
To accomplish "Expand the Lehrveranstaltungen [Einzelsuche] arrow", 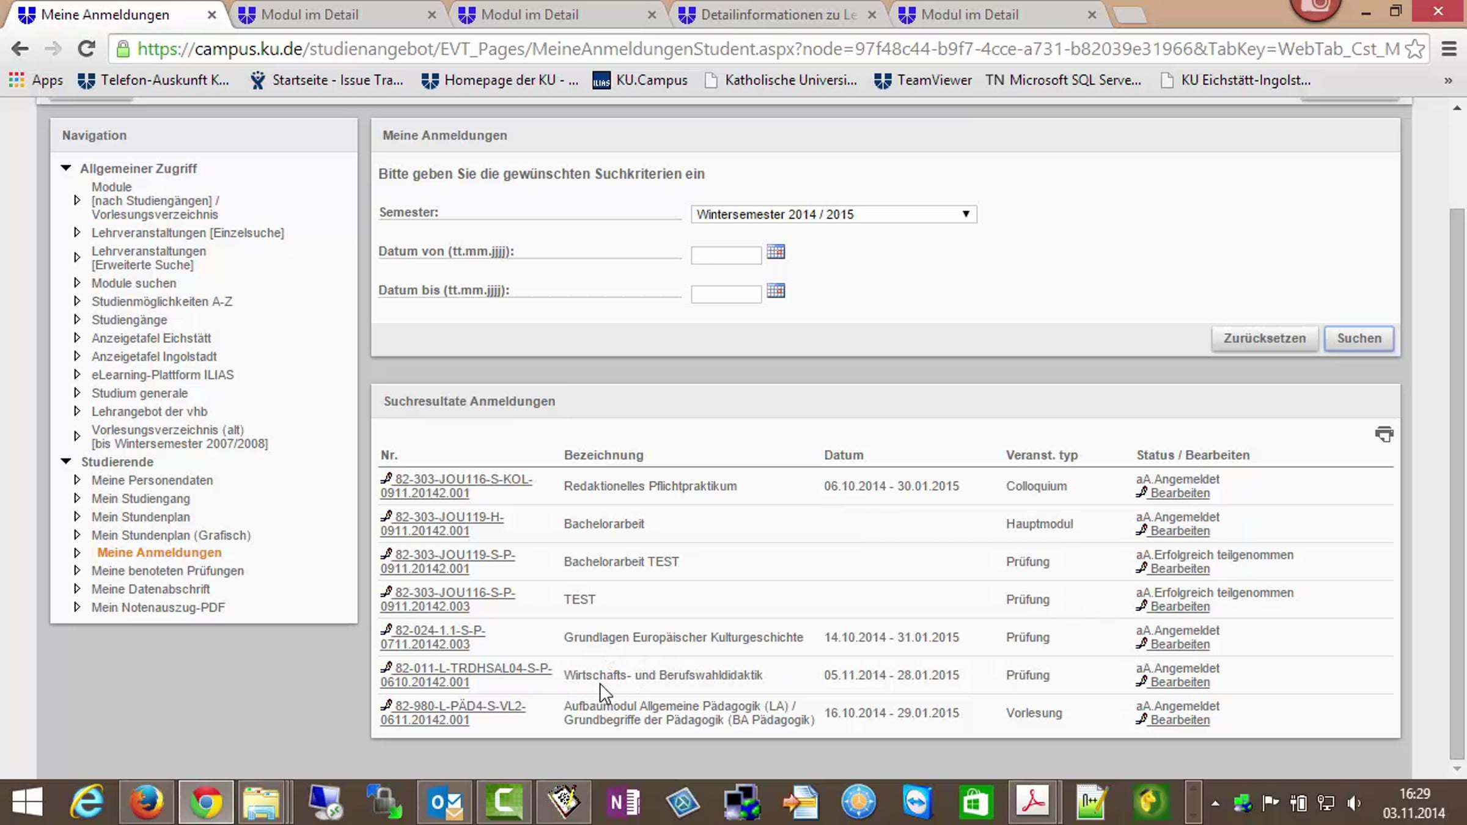I will [x=77, y=233].
